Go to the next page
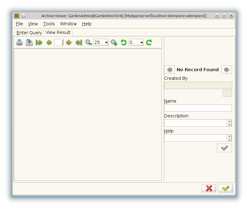Viewport: 248px width, 208px height. 69,43
